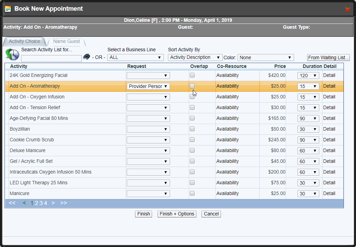Screen dimensions: 356x247
Task: Select the Manicure activity name
Action: [x=19, y=193]
